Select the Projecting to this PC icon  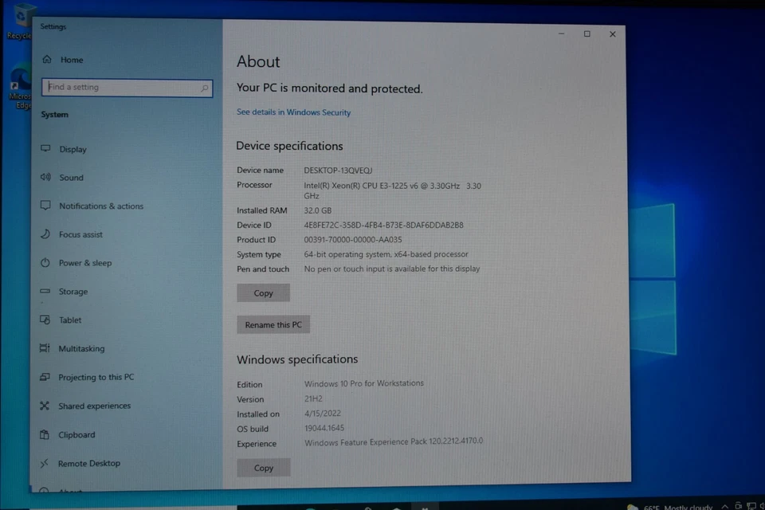45,377
